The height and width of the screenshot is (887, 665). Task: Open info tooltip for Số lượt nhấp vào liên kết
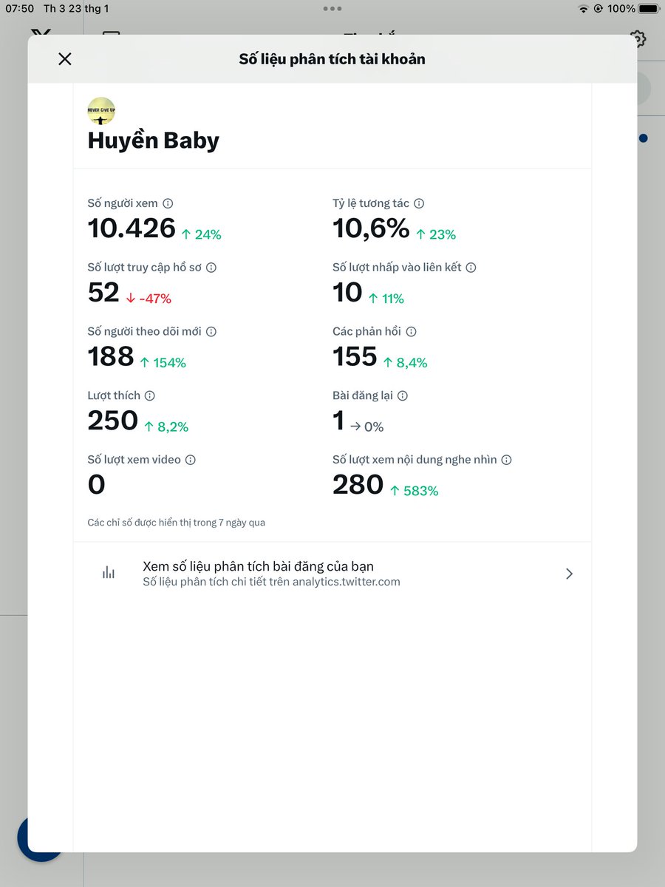[x=469, y=267]
